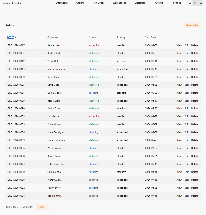
Task: Switch to system theme monitor icon
Action: (190, 3)
